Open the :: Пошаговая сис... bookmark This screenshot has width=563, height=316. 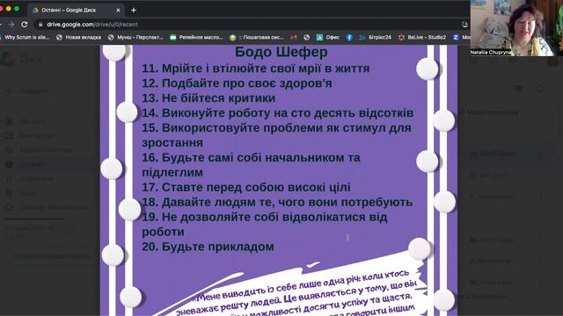[257, 37]
